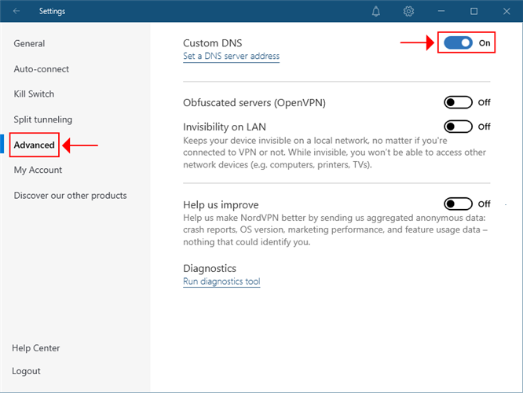This screenshot has height=393, width=523.
Task: Open the General settings section
Action: tap(29, 44)
